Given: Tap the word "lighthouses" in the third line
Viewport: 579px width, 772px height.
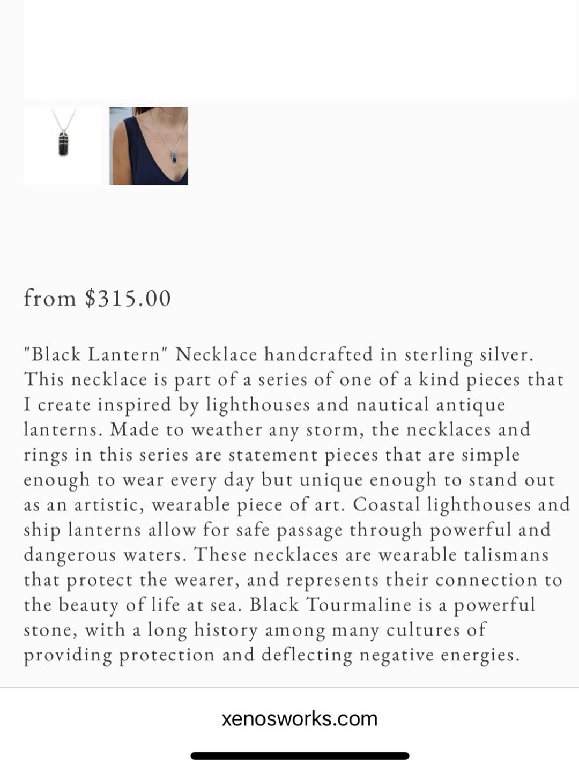Looking at the screenshot, I should coord(258,405).
